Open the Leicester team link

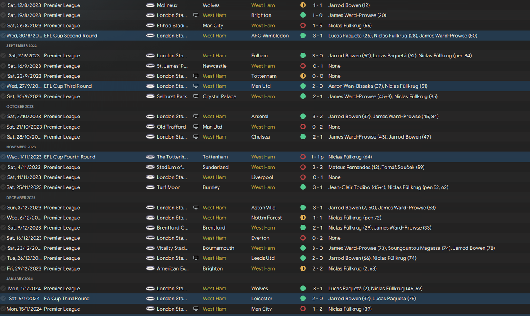(262, 299)
